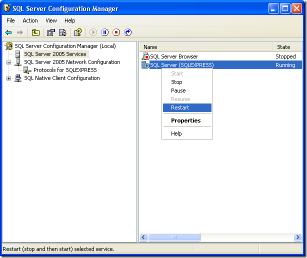Click the Network Configuration tree icon
307x258 pixels.
pyautogui.click(x=18, y=62)
